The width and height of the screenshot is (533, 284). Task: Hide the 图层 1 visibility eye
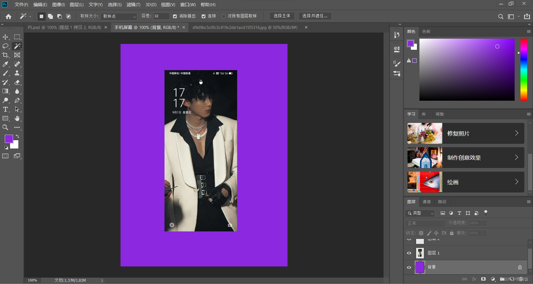click(x=409, y=253)
